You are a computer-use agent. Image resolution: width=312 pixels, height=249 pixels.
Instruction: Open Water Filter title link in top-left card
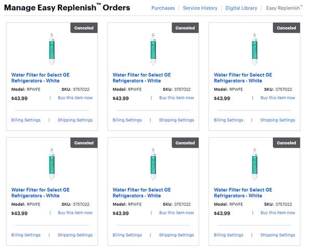pyautogui.click(x=40, y=77)
